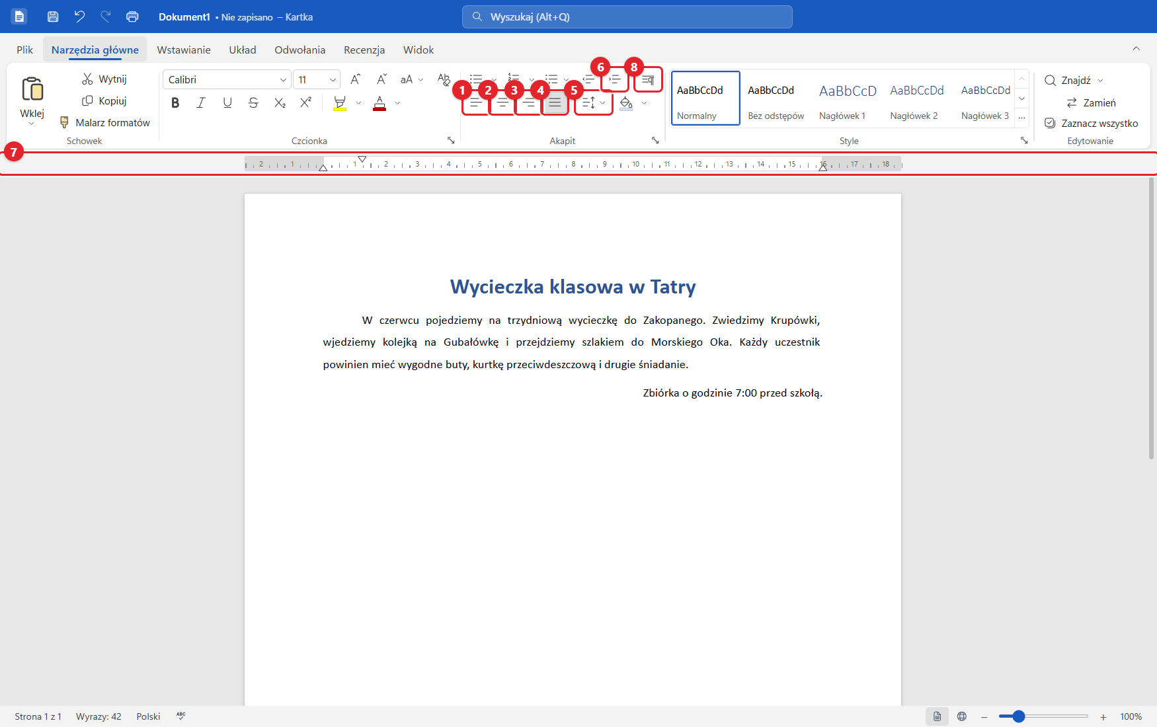The image size is (1157, 727).
Task: Click the Zamień button
Action: click(x=1091, y=102)
